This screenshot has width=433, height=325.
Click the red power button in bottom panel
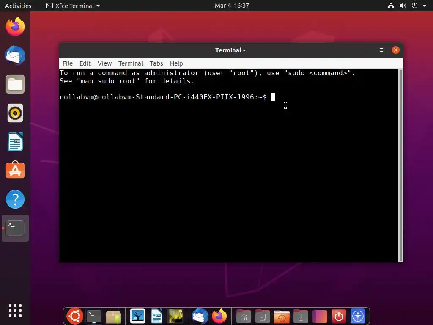tap(339, 316)
